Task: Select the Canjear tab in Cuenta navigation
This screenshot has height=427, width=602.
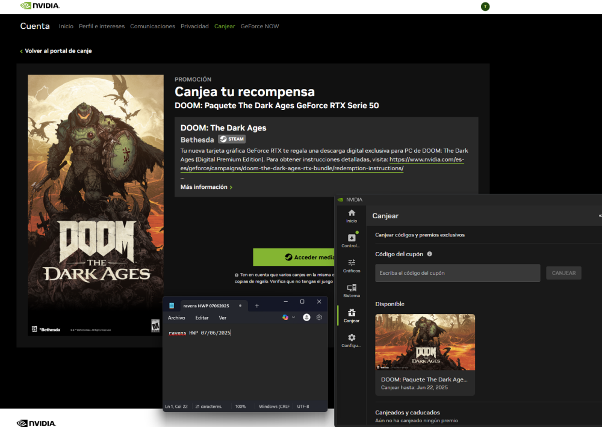Action: tap(225, 26)
